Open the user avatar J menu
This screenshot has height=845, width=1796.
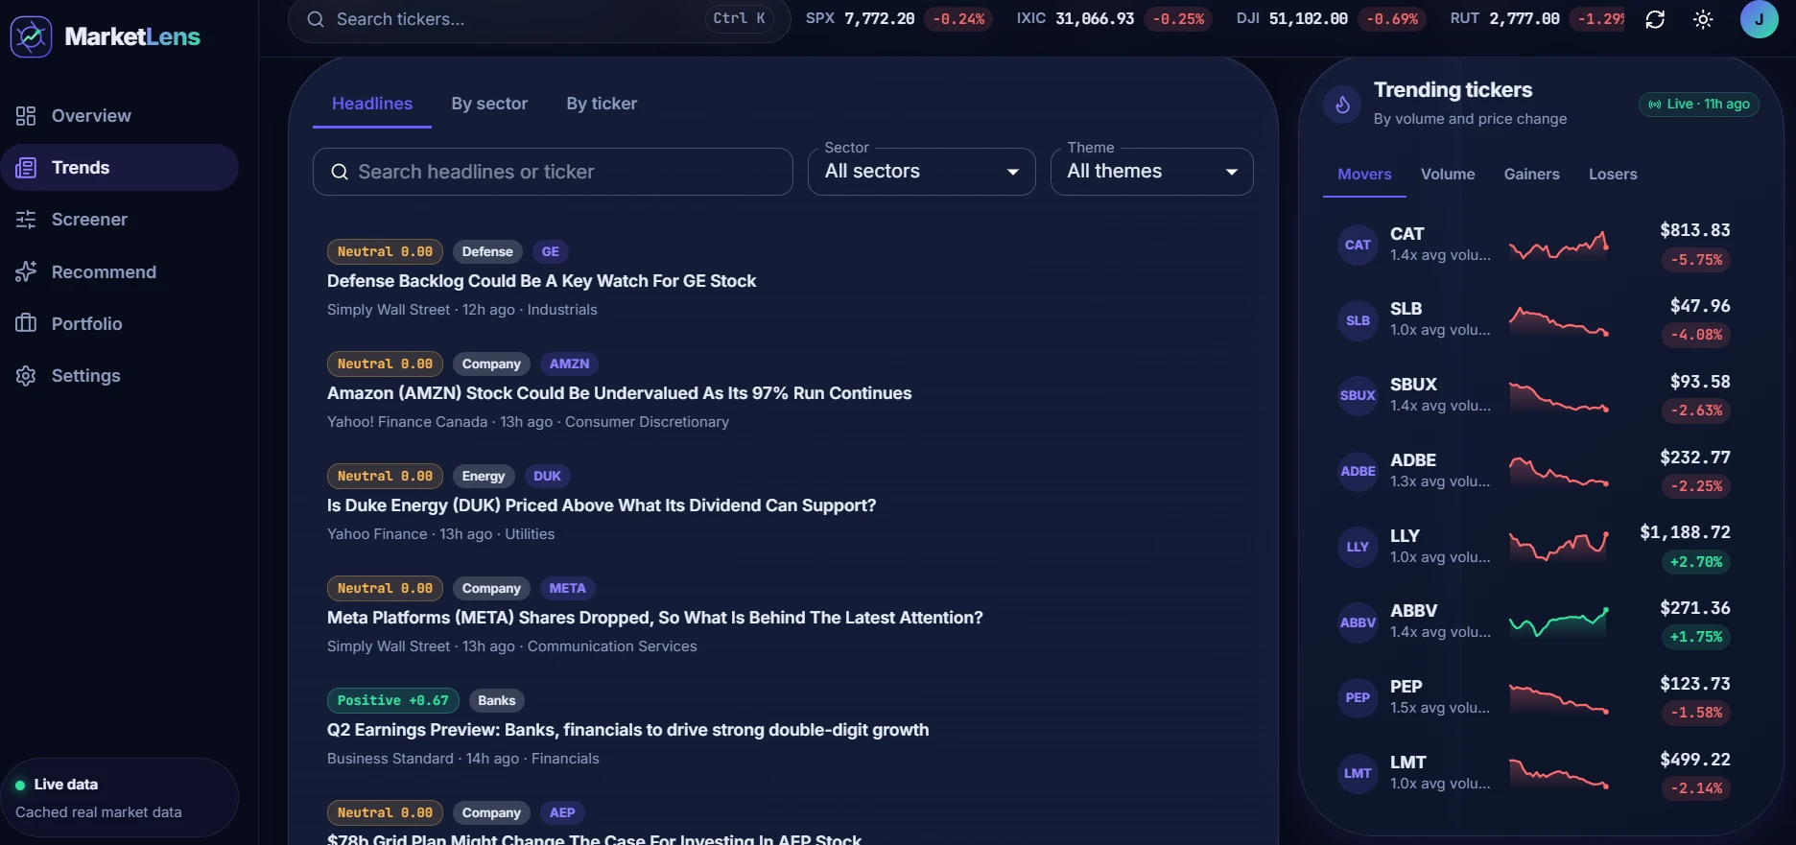[1759, 19]
